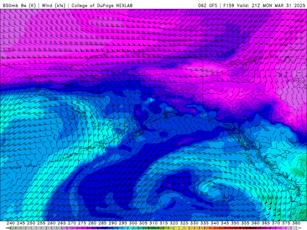307x230 pixels.
Task: Click 'Valid: 21Z MON MAR 31 2025' text
Action: pos(271,5)
